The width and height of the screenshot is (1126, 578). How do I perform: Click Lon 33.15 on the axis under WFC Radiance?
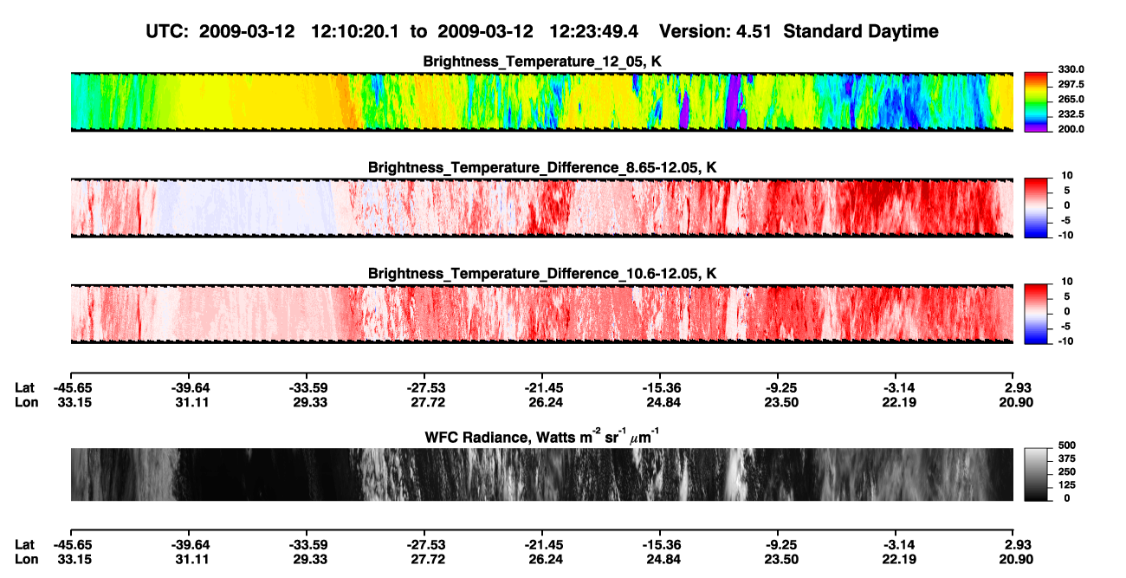[x=73, y=558]
